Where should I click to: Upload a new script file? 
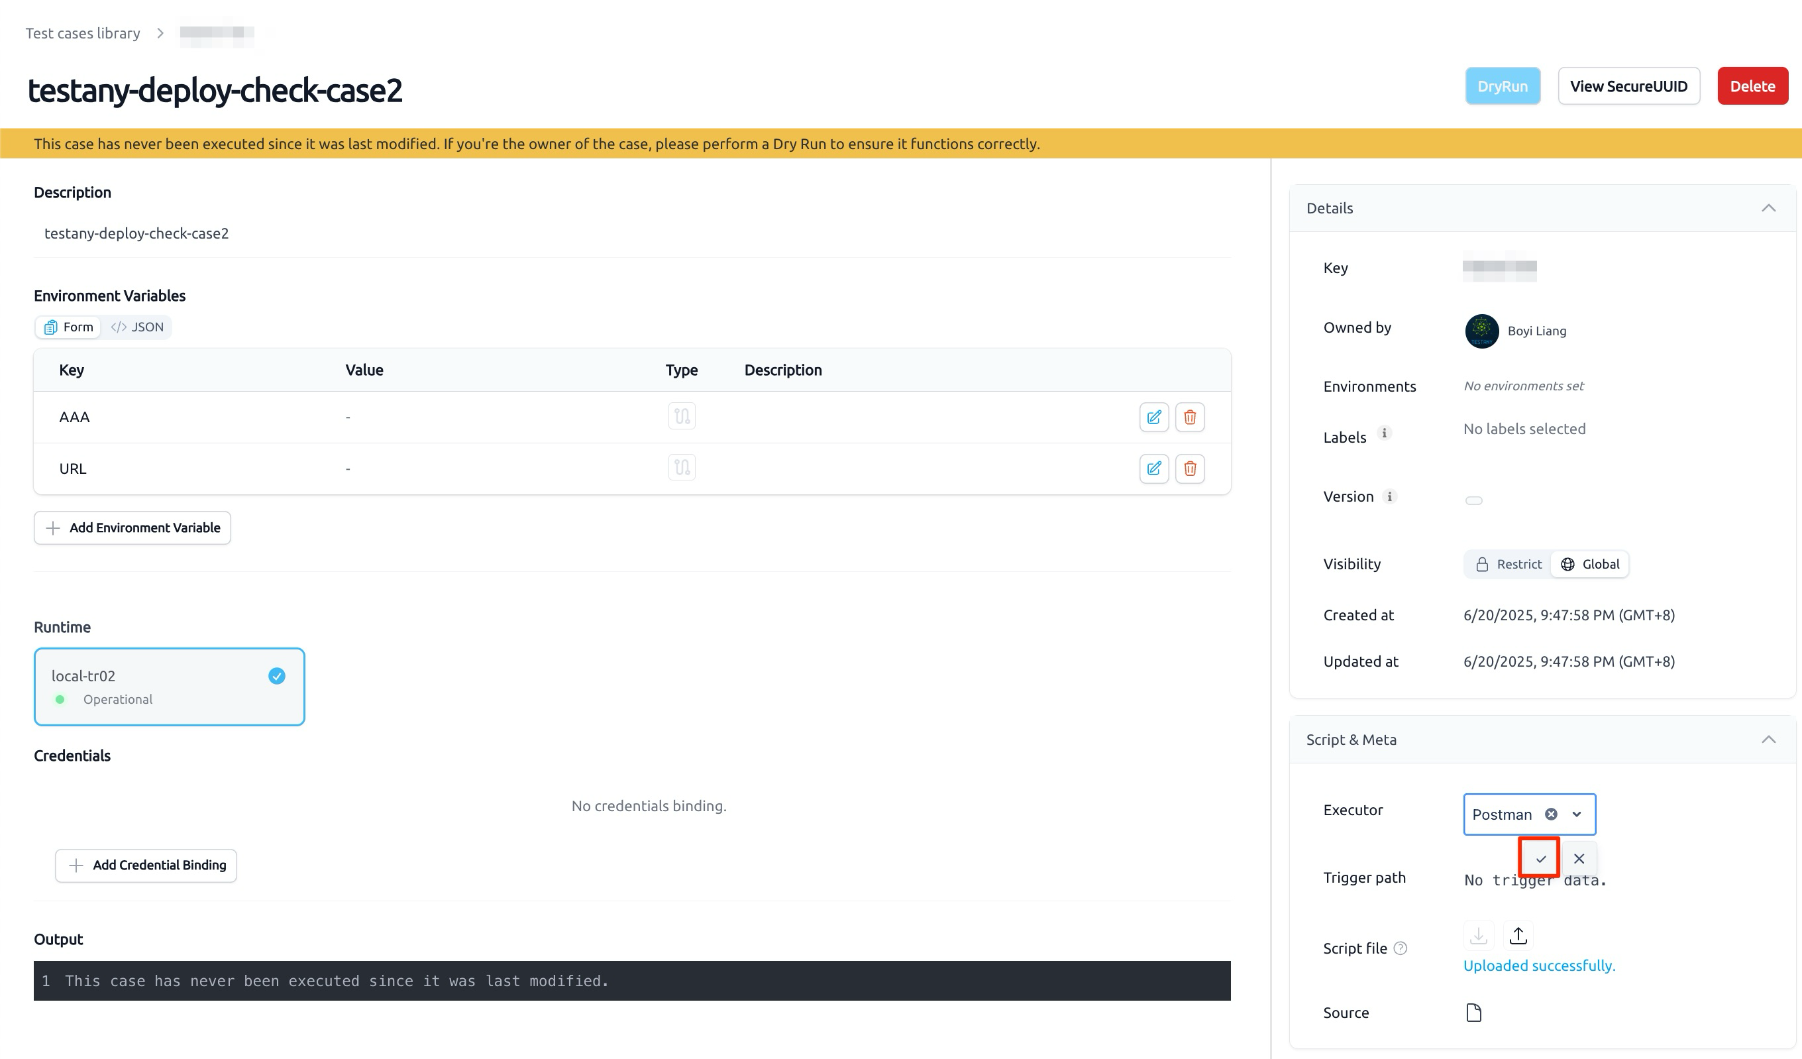click(x=1518, y=935)
